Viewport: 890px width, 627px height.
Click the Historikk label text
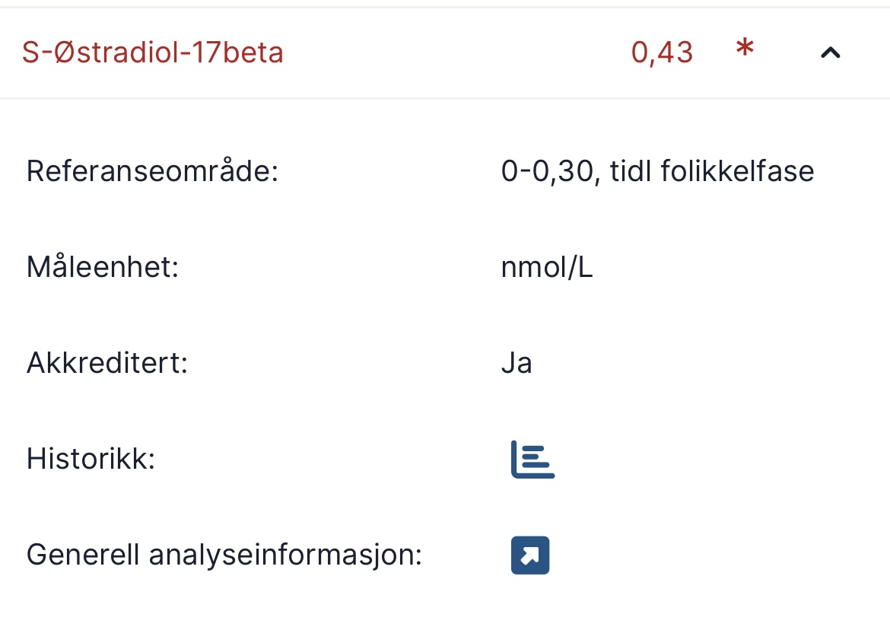pos(91,459)
